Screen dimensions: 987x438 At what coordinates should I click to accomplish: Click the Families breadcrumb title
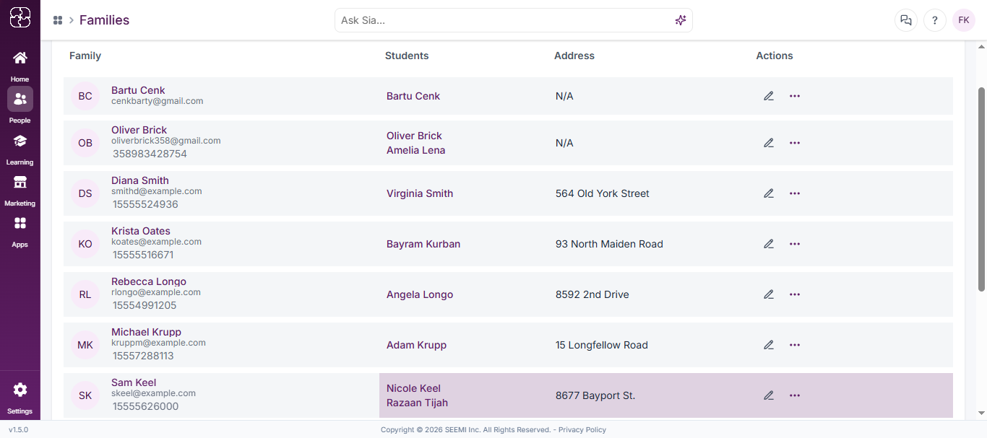pyautogui.click(x=104, y=20)
